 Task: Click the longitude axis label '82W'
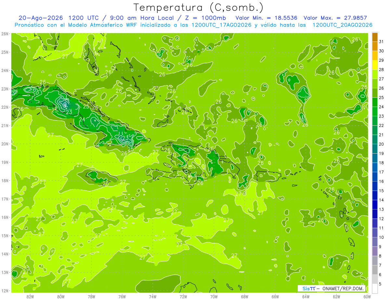point(30,296)
